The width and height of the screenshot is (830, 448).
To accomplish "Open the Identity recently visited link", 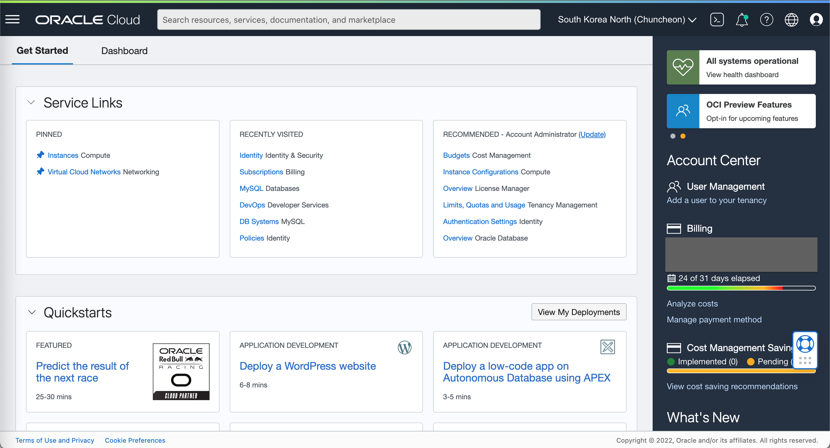I will pos(251,155).
